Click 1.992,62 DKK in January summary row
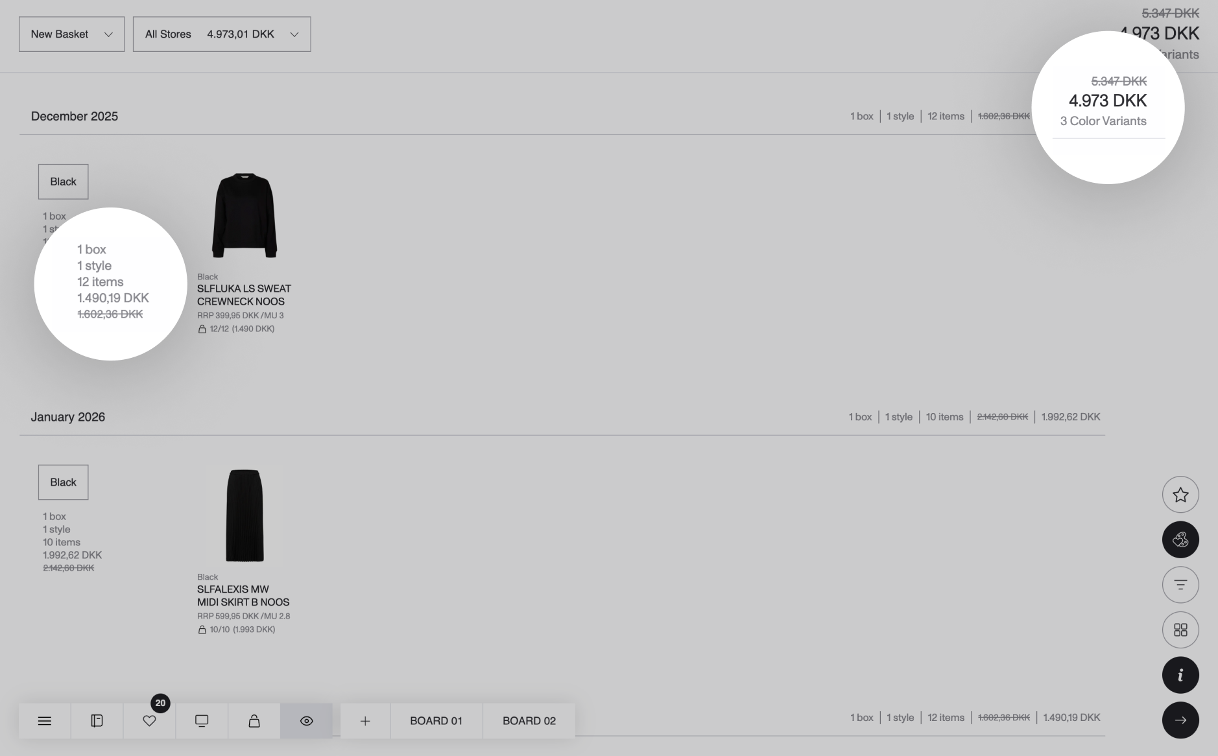 point(1071,417)
